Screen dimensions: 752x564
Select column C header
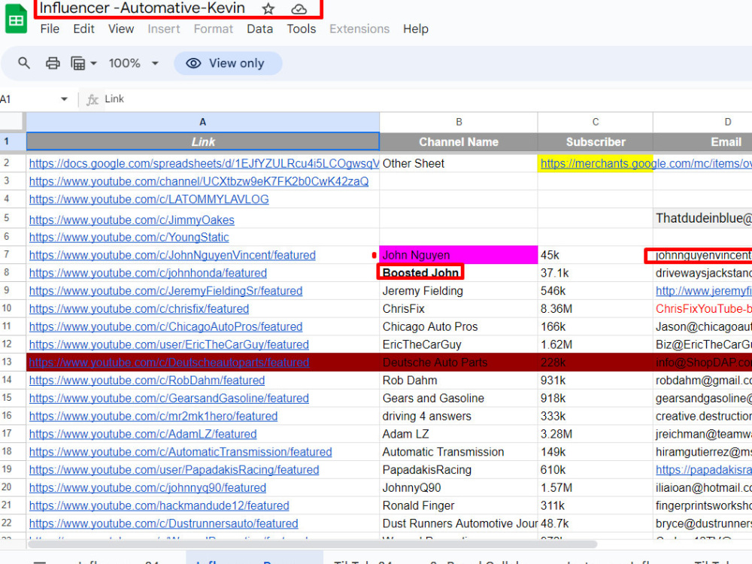tap(595, 122)
